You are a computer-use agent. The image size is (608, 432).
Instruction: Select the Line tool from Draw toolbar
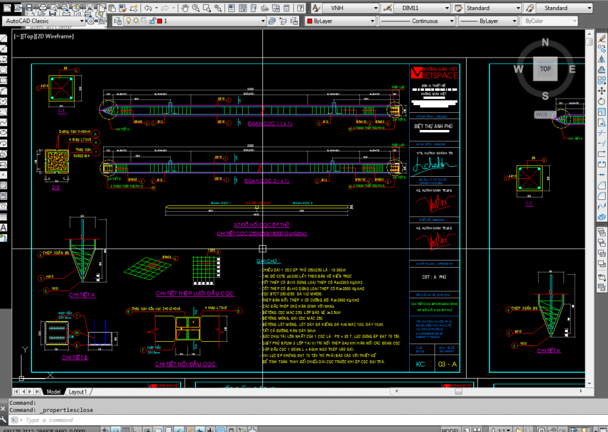point(4,37)
